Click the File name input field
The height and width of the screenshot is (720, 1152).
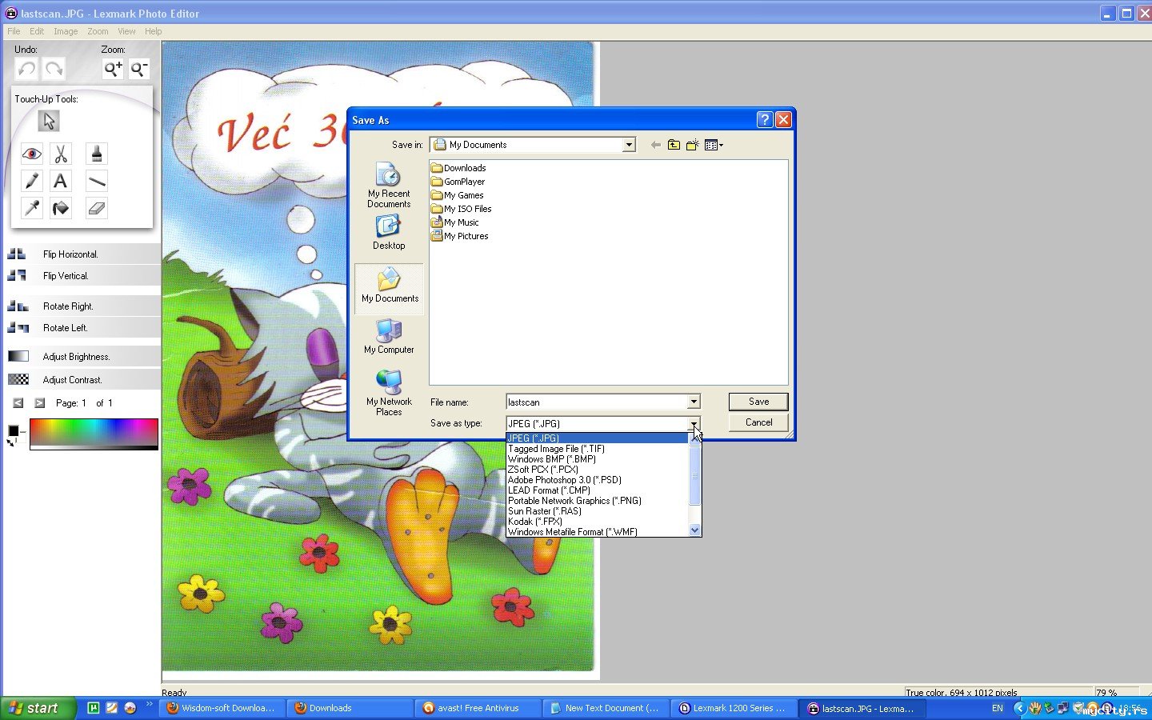pos(597,402)
